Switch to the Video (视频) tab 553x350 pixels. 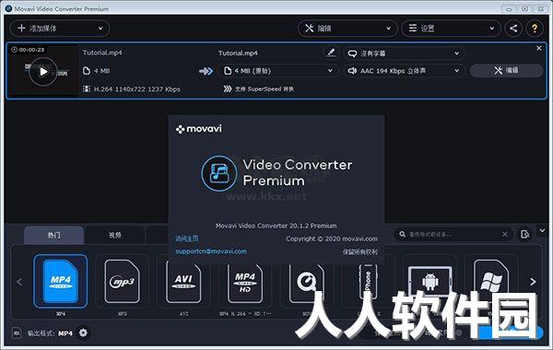tap(115, 235)
